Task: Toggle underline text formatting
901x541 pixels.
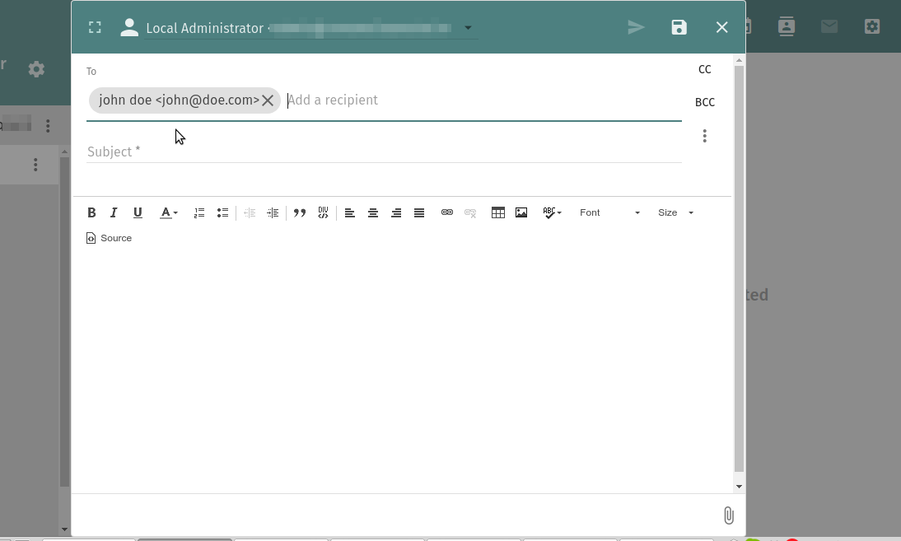Action: 138,212
